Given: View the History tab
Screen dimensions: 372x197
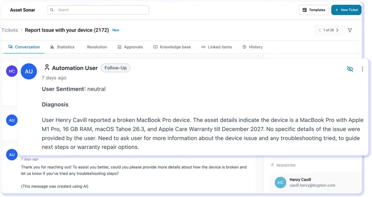Looking at the screenshot, I should [x=253, y=47].
